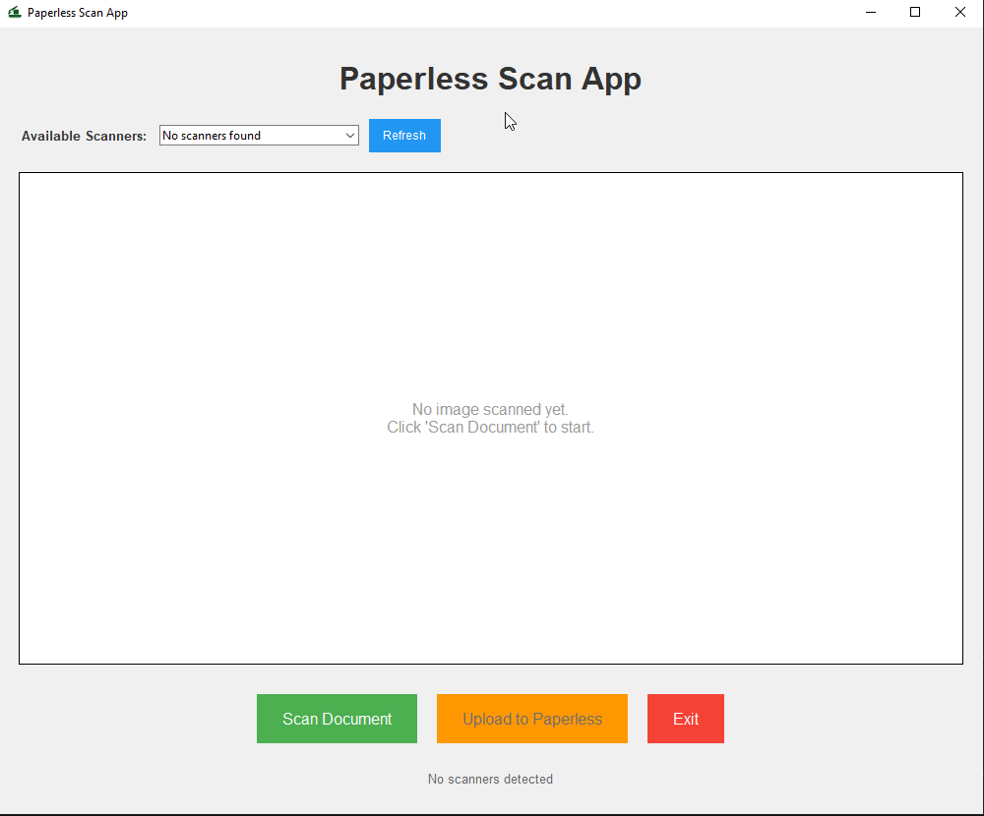Viewport: 984px width, 816px height.
Task: Click the 'No scanners detected' status text
Action: click(x=490, y=779)
